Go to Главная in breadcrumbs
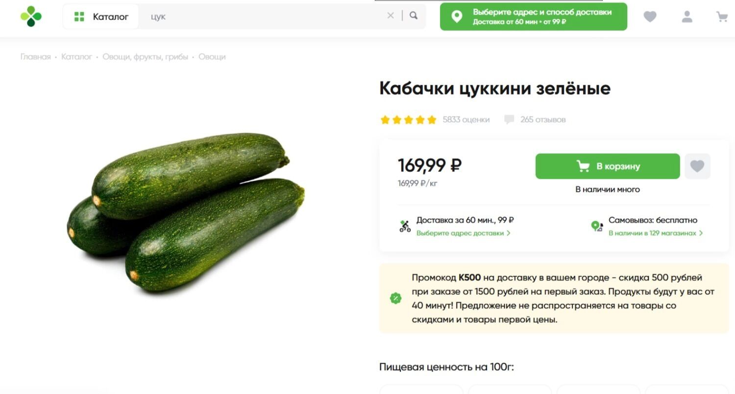This screenshot has width=735, height=394. [35, 57]
